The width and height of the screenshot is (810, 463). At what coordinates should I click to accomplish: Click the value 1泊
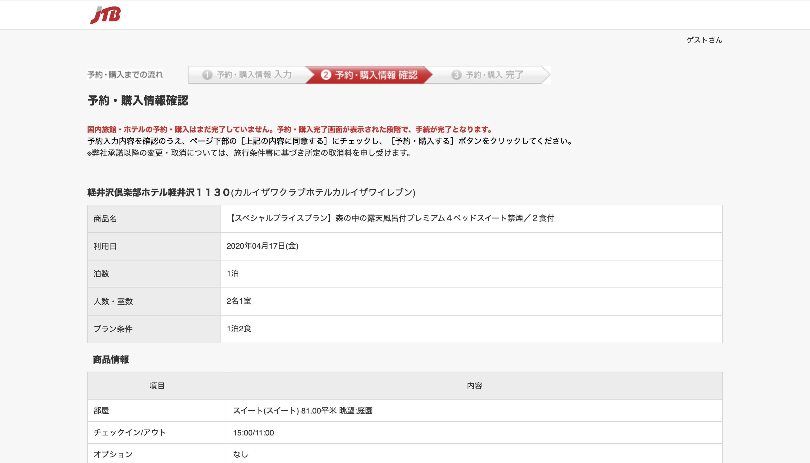233,273
